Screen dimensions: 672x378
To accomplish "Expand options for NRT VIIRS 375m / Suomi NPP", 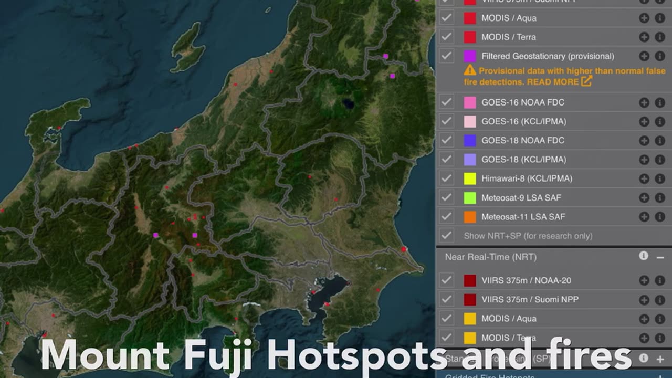I will click(x=644, y=300).
